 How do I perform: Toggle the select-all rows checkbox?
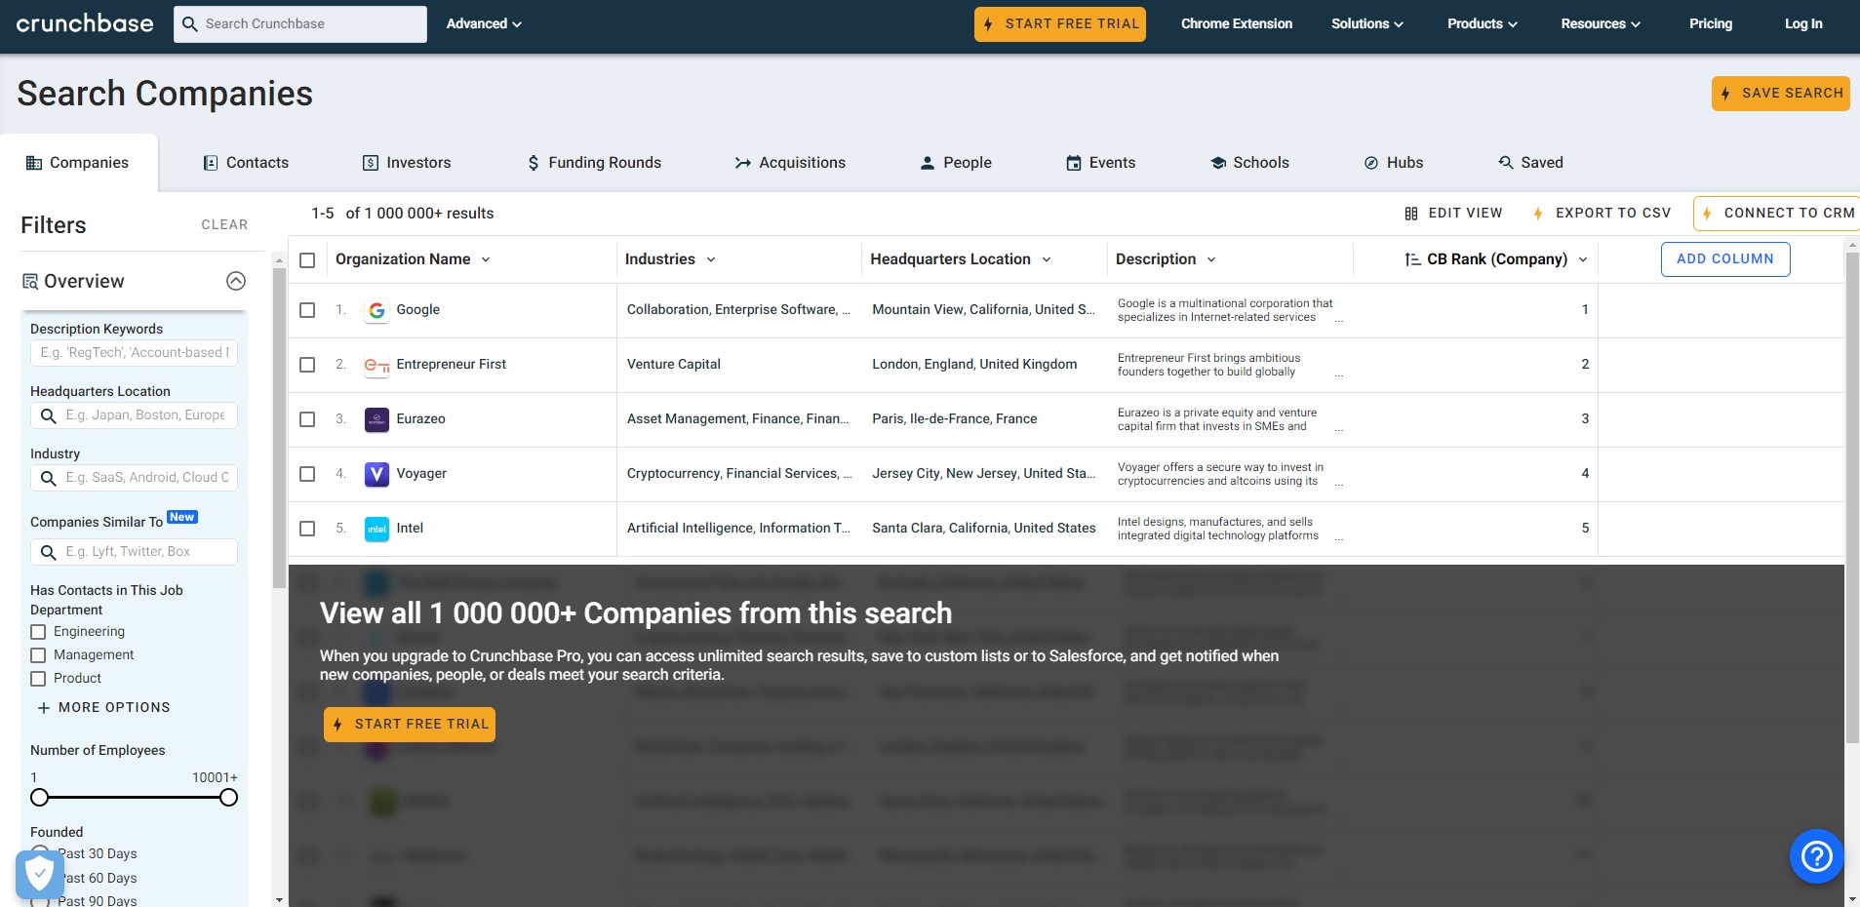(x=307, y=260)
